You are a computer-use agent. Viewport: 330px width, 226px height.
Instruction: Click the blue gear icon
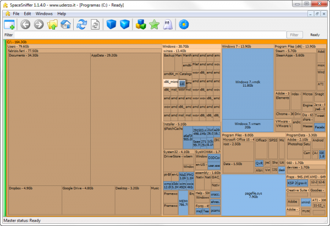point(184,24)
